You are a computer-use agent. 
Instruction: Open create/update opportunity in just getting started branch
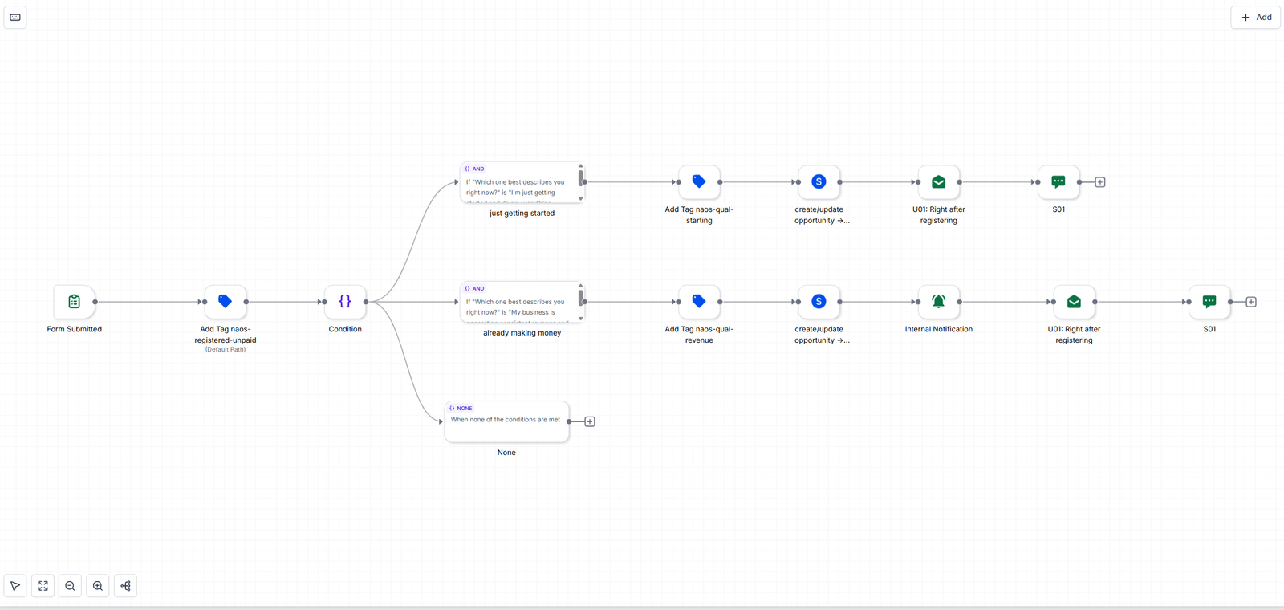(x=819, y=182)
